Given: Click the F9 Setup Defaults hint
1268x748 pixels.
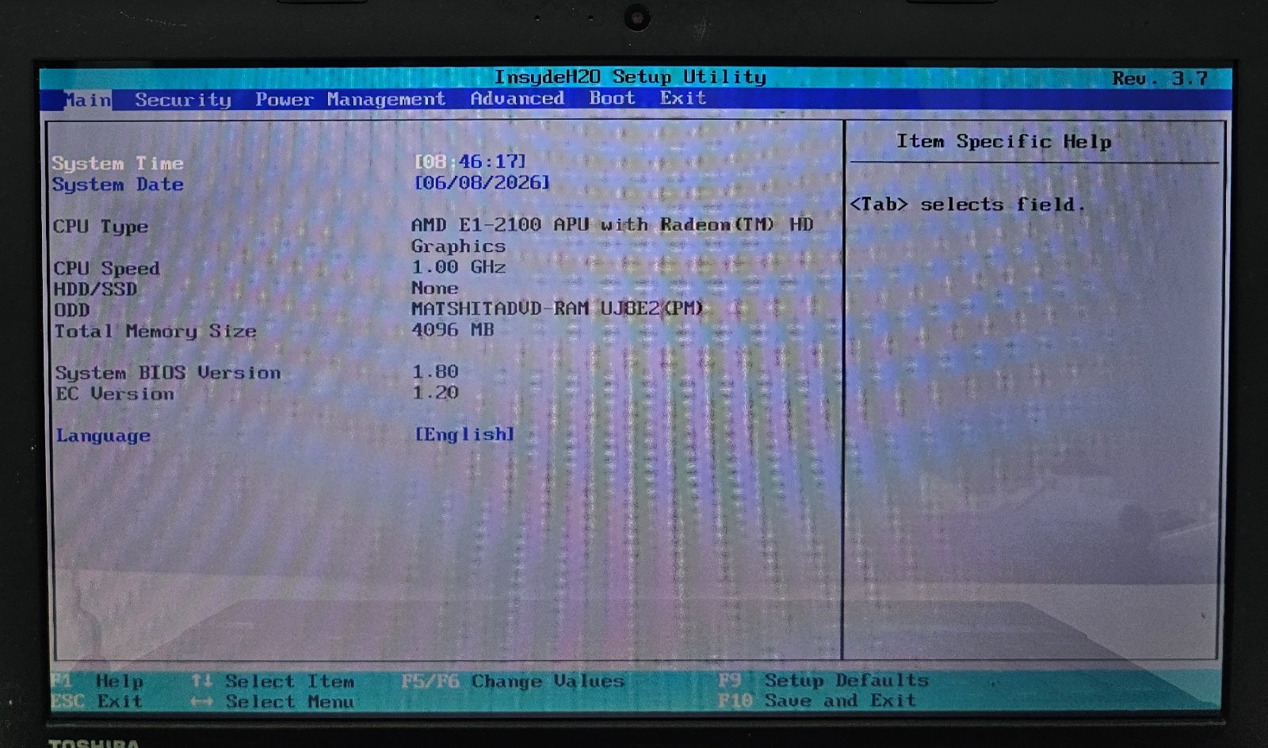Looking at the screenshot, I should click(x=823, y=681).
